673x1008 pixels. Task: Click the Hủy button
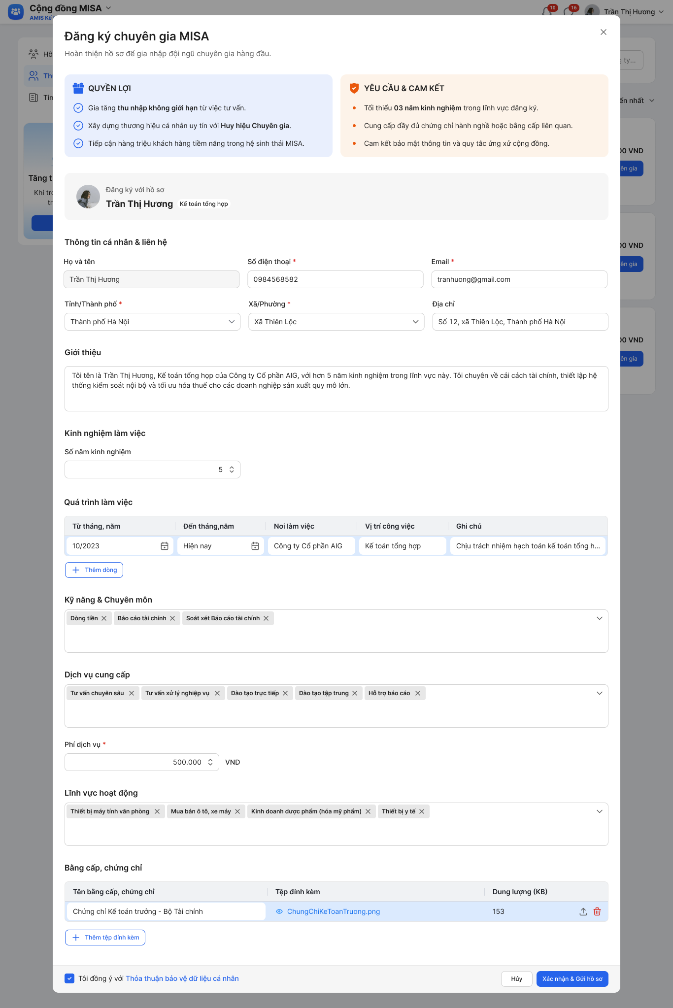(517, 979)
